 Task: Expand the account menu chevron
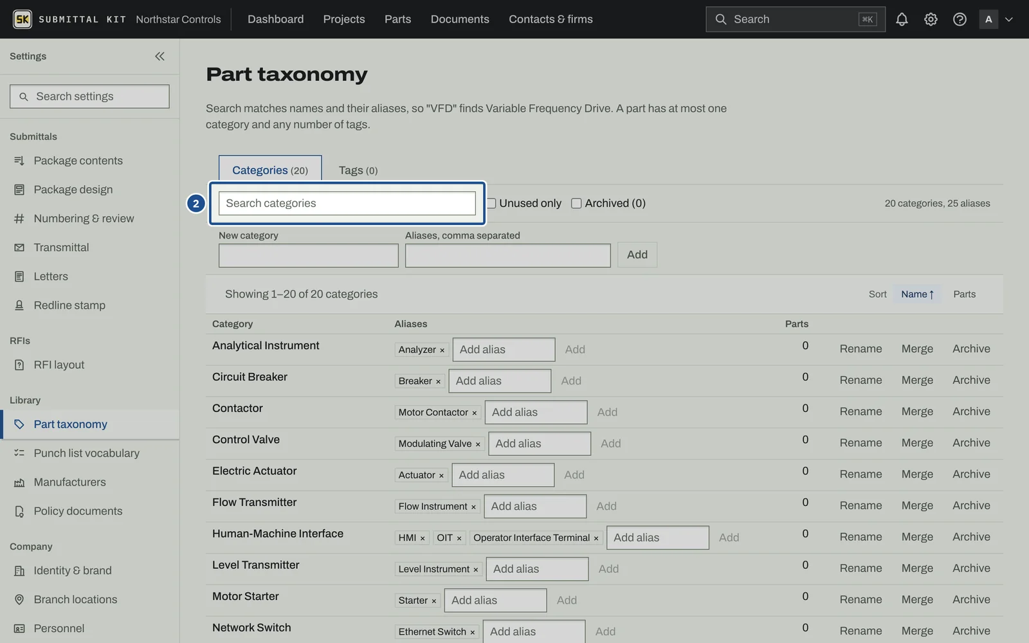coord(1008,19)
